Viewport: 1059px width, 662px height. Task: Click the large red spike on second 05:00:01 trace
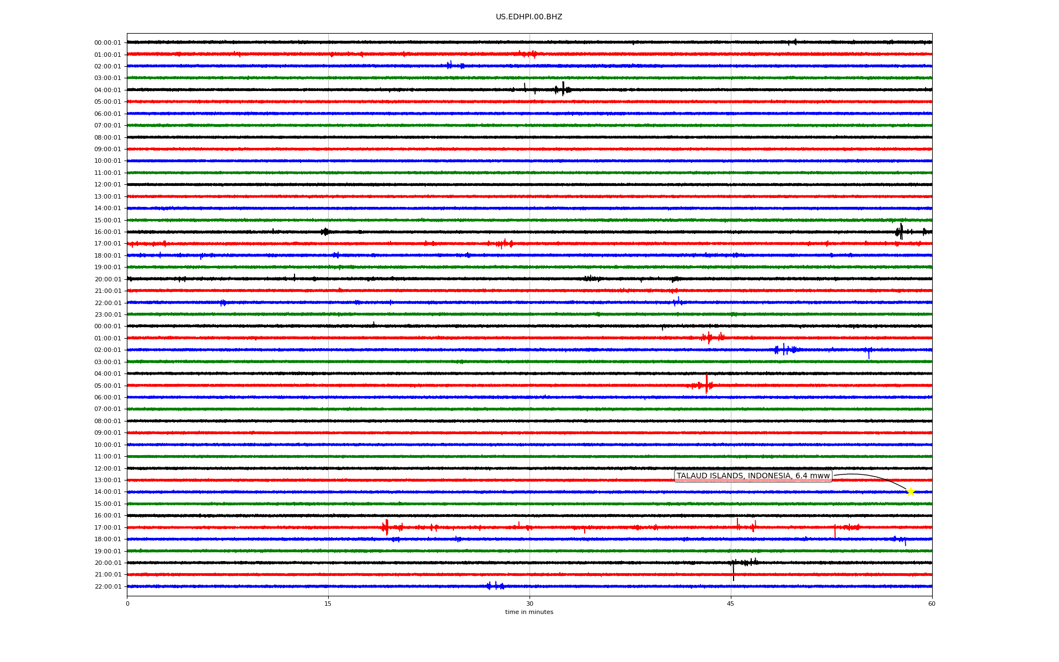click(707, 385)
